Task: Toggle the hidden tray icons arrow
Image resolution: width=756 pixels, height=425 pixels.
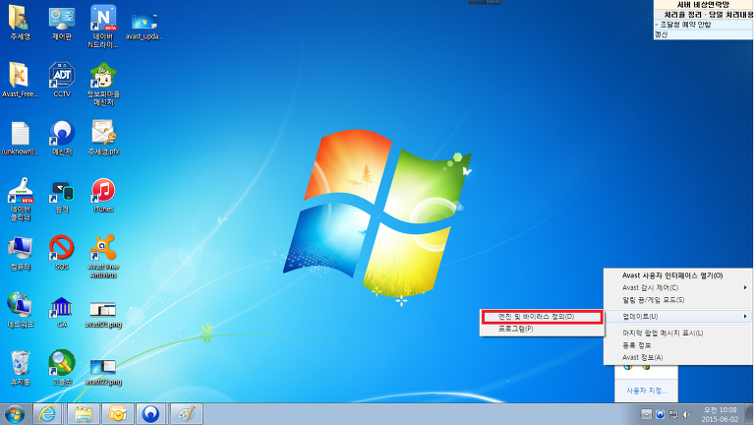Action: coord(647,414)
